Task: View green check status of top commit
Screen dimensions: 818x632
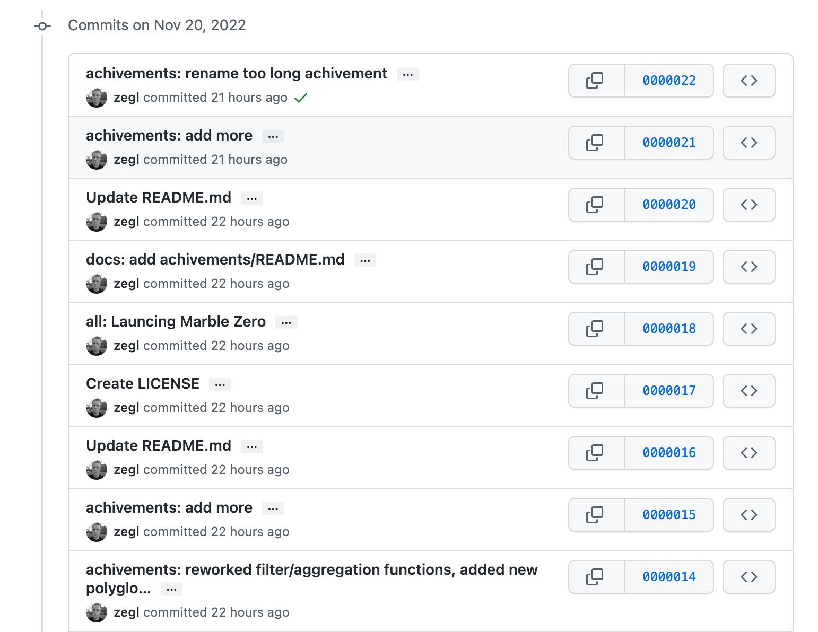Action: [x=301, y=98]
